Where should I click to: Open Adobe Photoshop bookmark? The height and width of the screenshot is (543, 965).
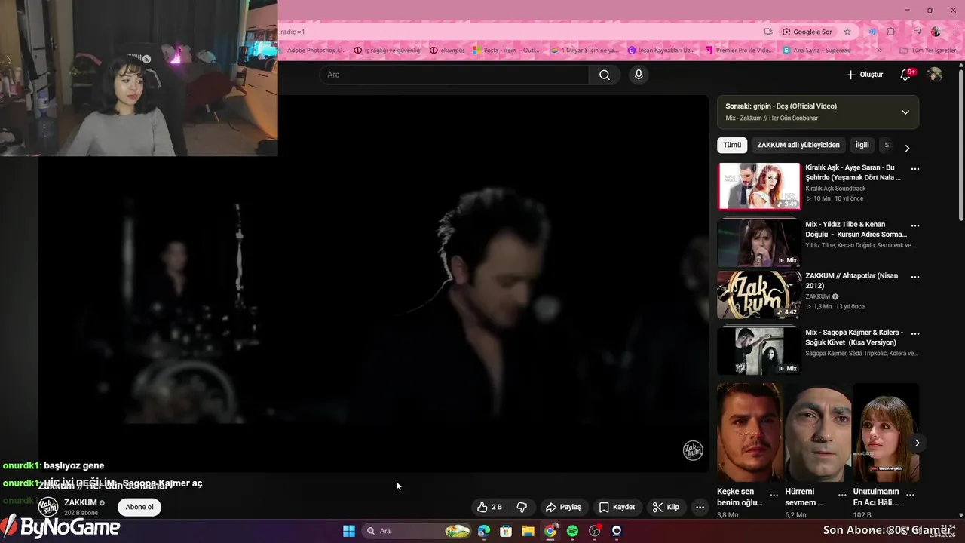(x=311, y=51)
